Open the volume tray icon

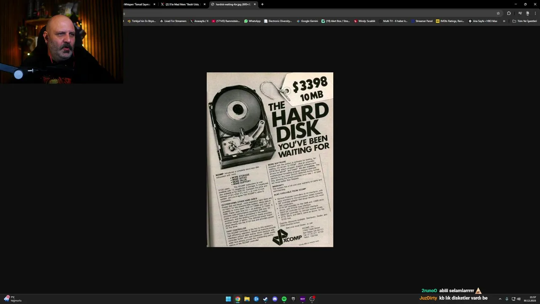(x=518, y=299)
